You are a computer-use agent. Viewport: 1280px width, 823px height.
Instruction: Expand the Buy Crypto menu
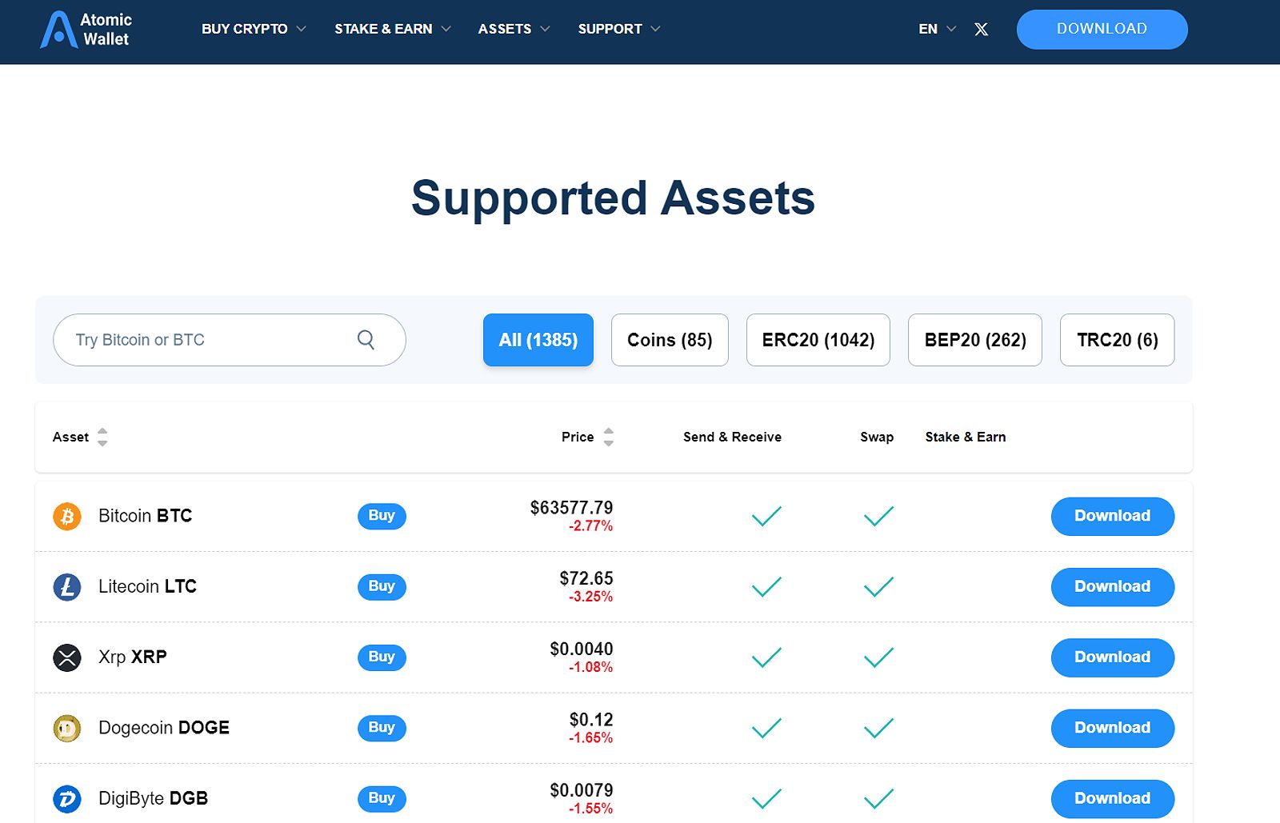(x=254, y=29)
